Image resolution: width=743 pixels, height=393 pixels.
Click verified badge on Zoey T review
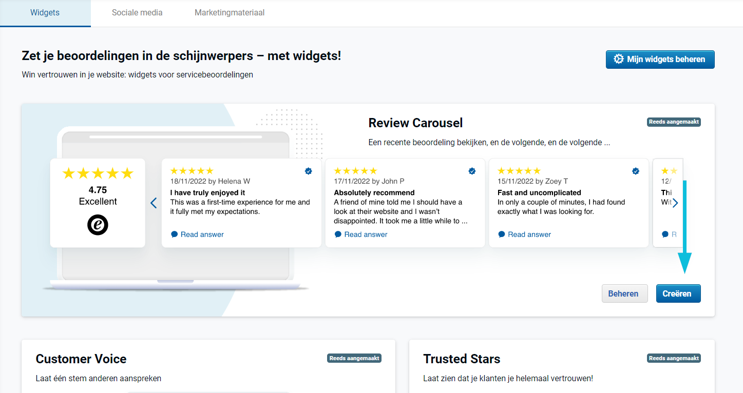tap(636, 171)
